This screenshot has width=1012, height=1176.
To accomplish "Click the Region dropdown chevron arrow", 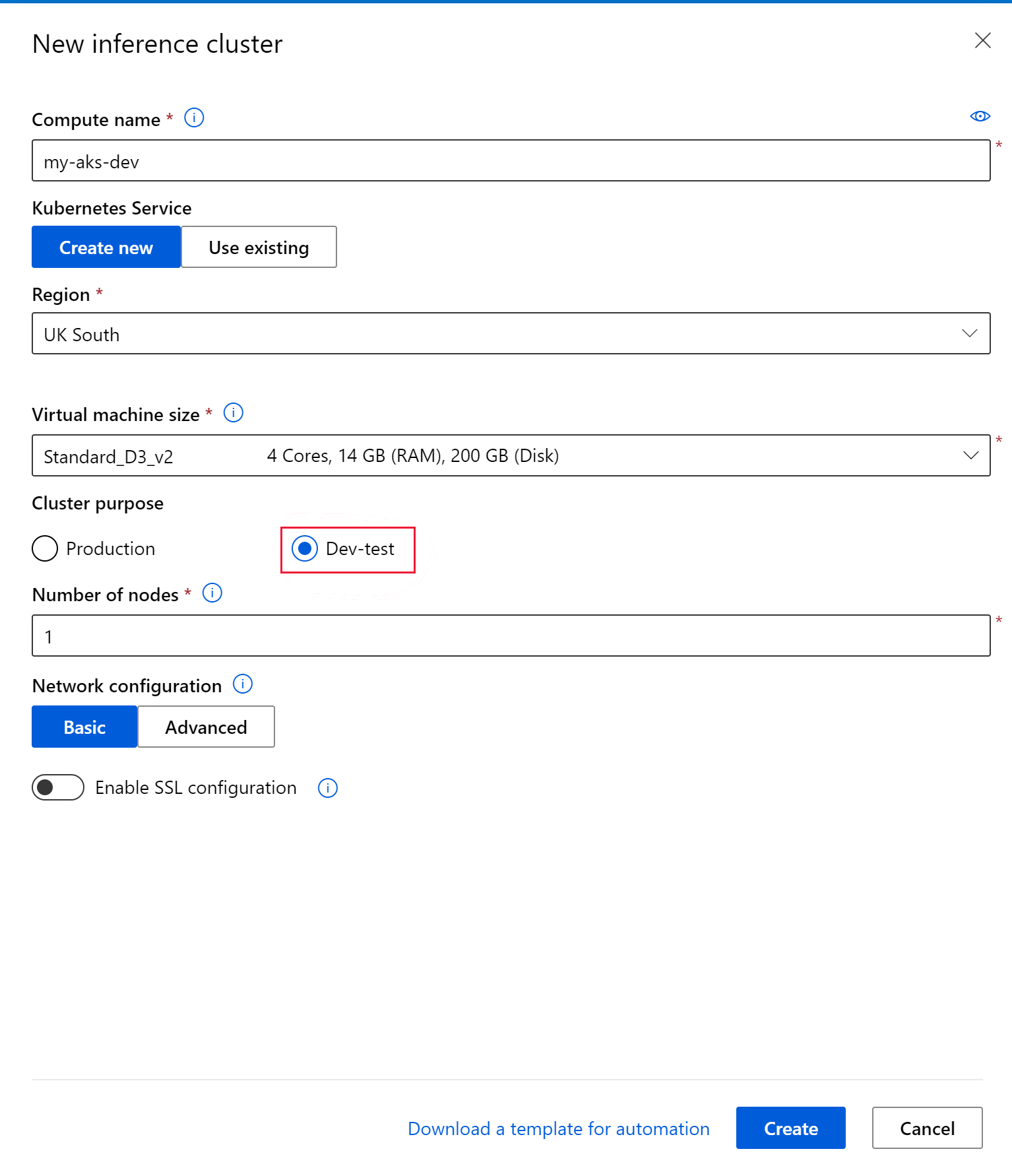I will pos(969,334).
